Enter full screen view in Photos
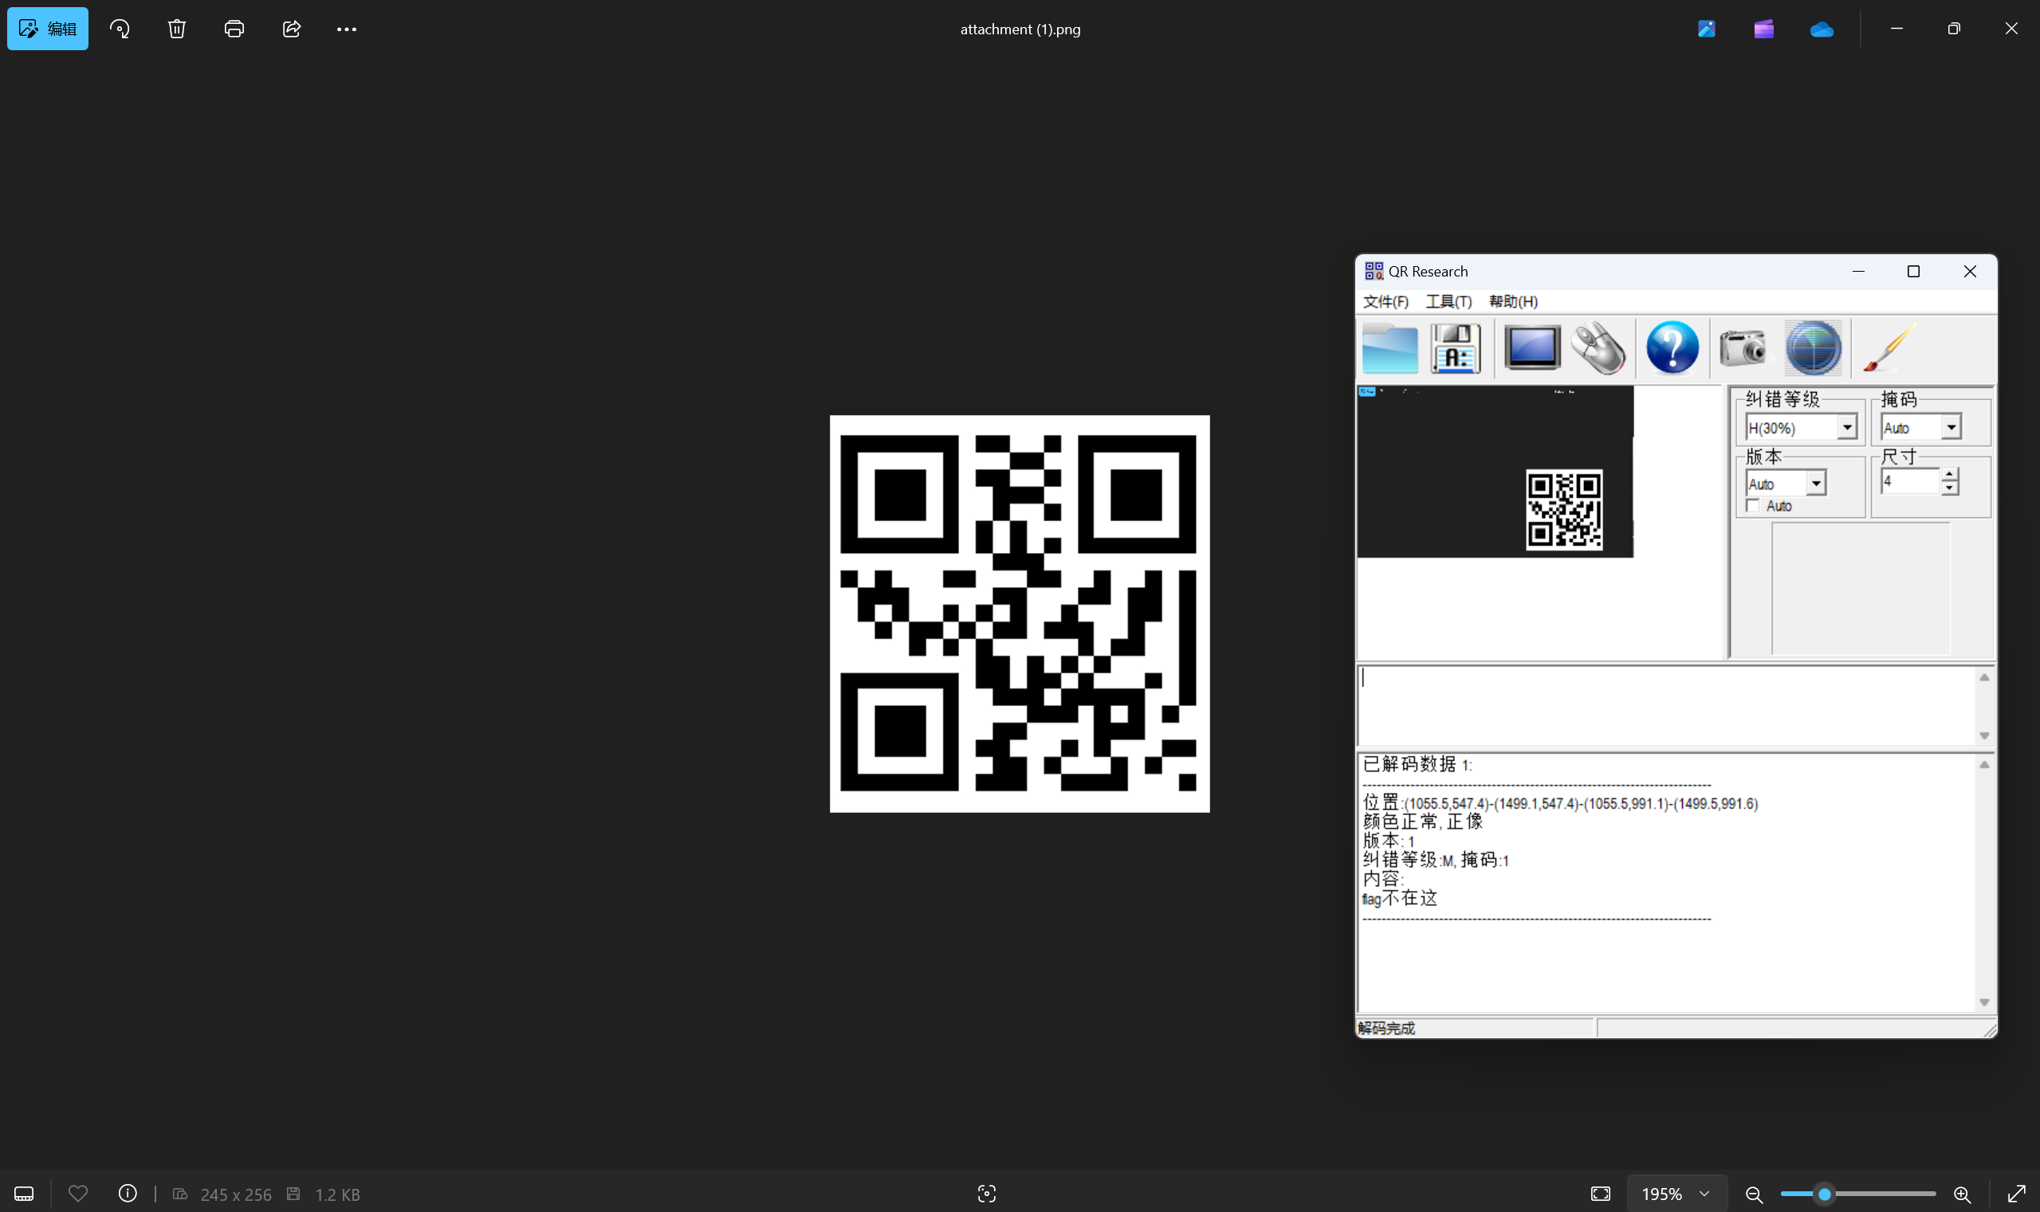Screen dimensions: 2040x1212 coord(2016,1193)
